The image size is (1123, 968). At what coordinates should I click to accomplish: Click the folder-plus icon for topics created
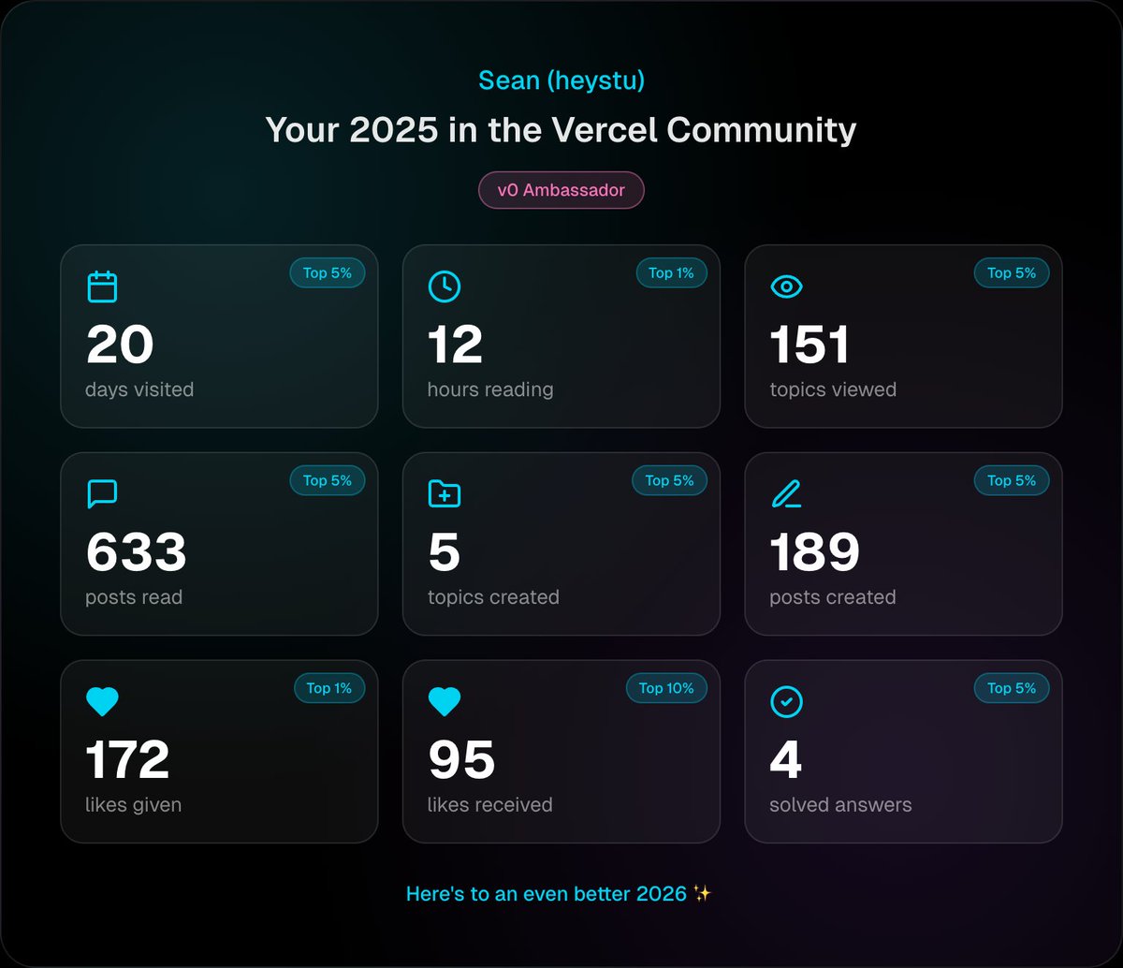445,493
